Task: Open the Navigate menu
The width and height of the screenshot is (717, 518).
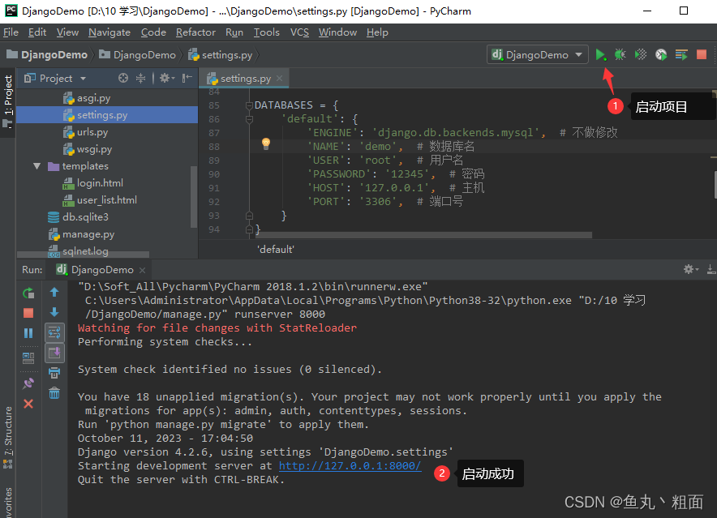Action: tap(109, 32)
